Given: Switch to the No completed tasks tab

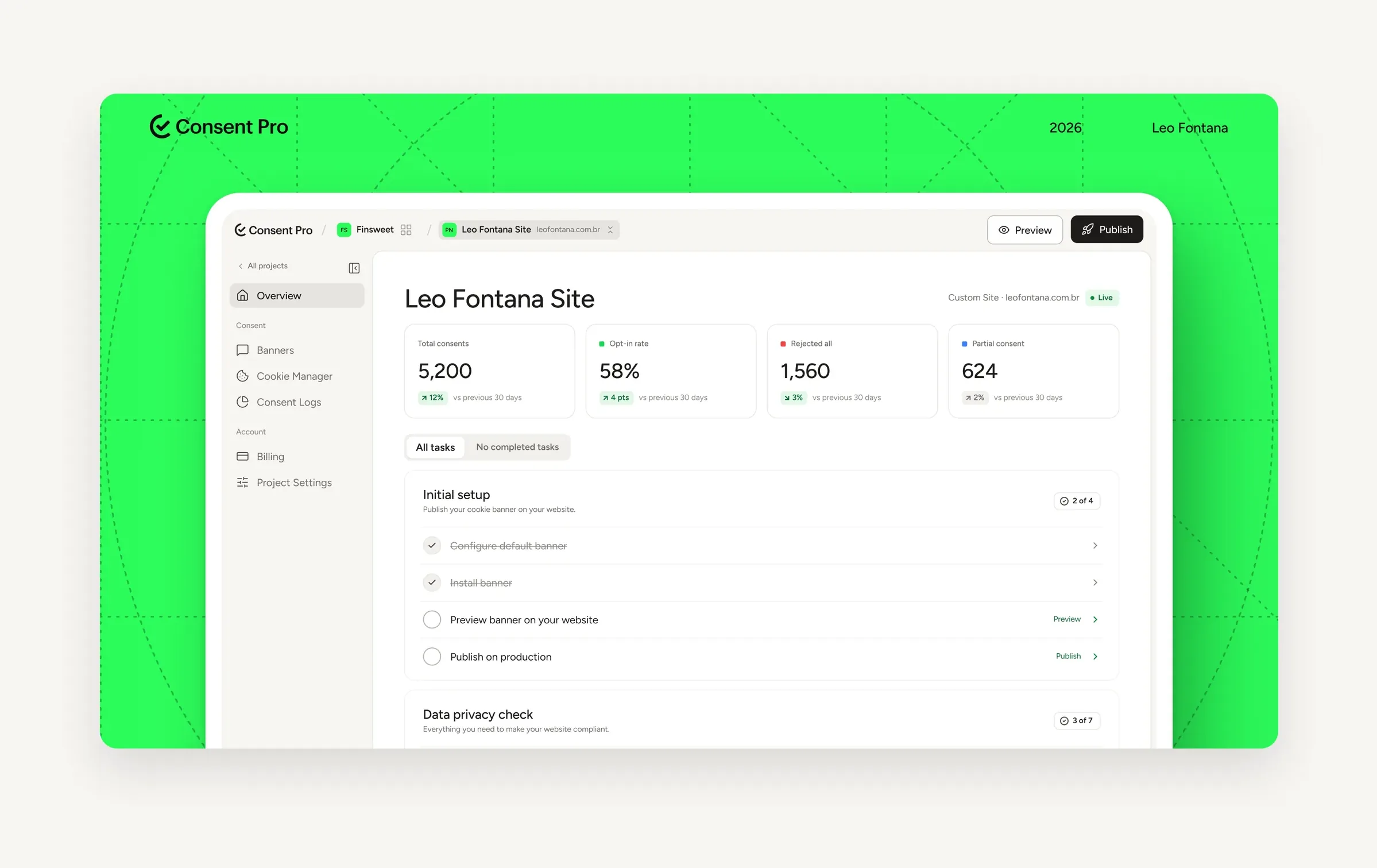Looking at the screenshot, I should [517, 447].
